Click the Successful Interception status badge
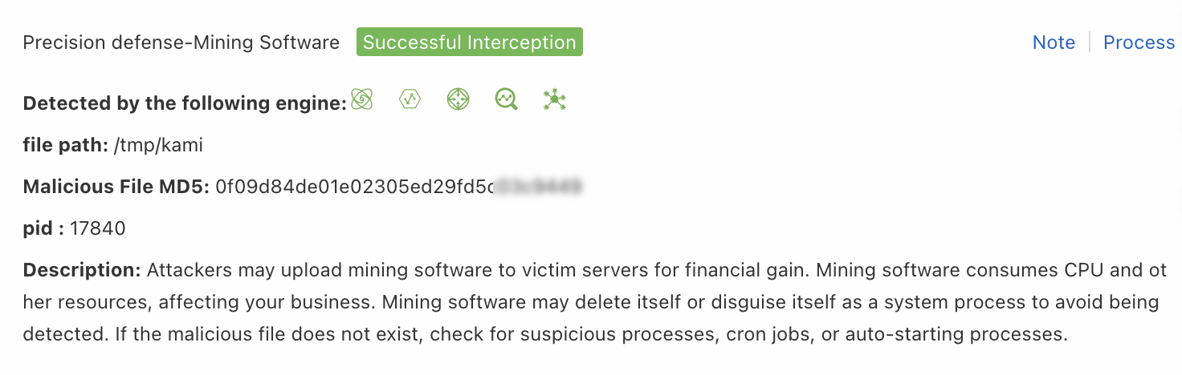 pos(470,42)
